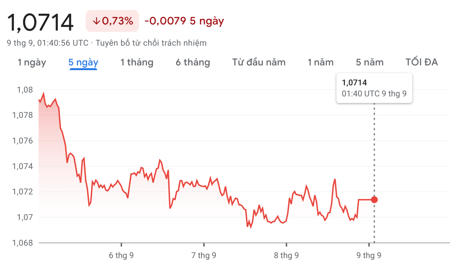
Task: Switch to the "1 ngày" time range tab
Action: coord(32,62)
